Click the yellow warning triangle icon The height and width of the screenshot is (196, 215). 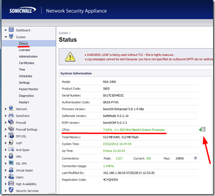click(x=70, y=57)
